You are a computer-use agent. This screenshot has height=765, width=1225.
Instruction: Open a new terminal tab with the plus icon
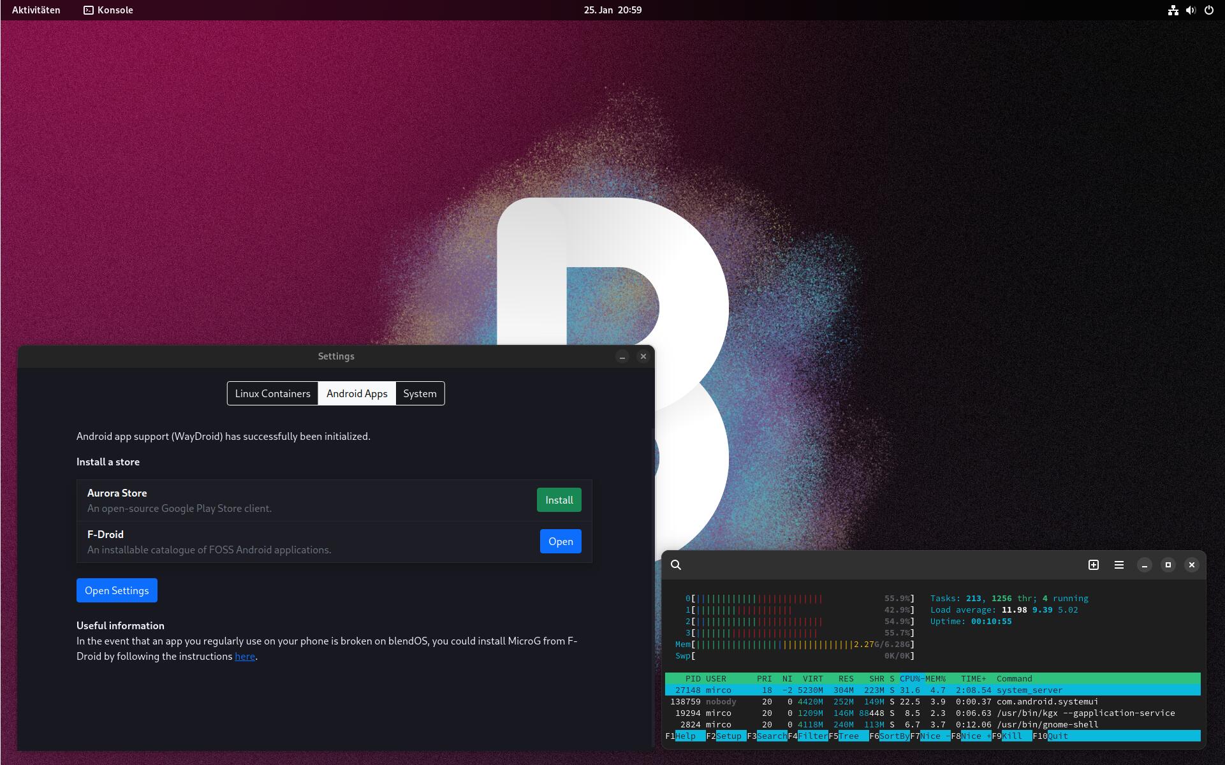[x=1094, y=565]
